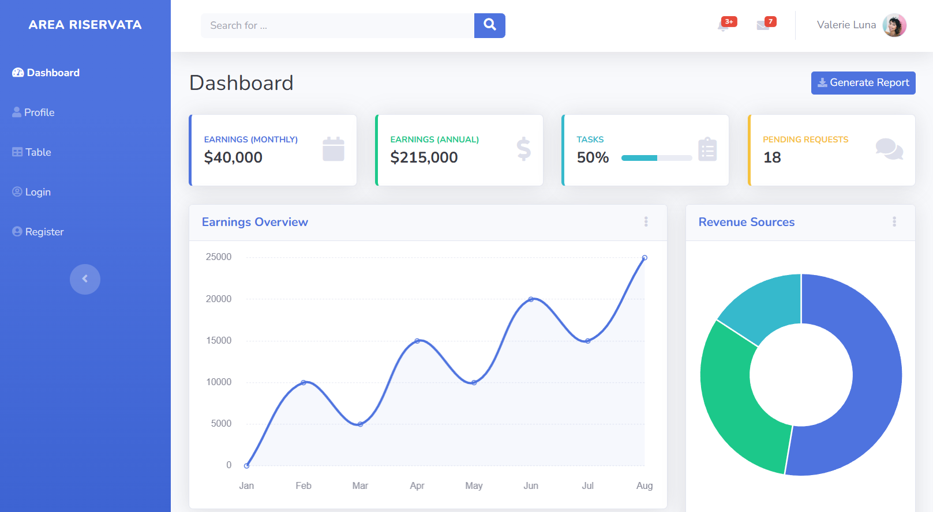The width and height of the screenshot is (933, 512).
Task: Click the AREA RISERVATA brand link
Action: (85, 25)
